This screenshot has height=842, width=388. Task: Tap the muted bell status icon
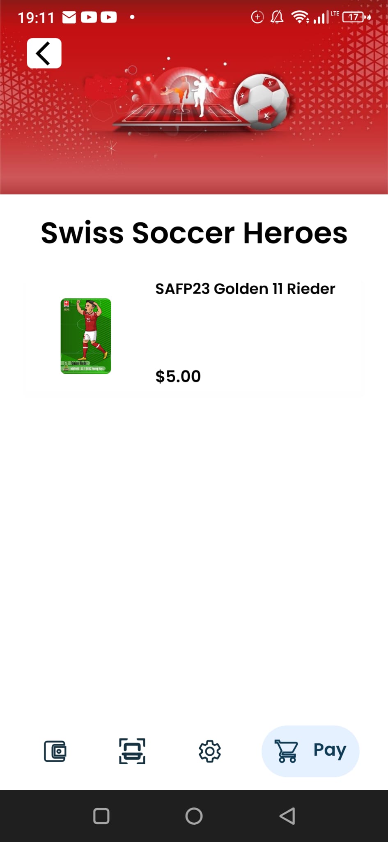(277, 17)
